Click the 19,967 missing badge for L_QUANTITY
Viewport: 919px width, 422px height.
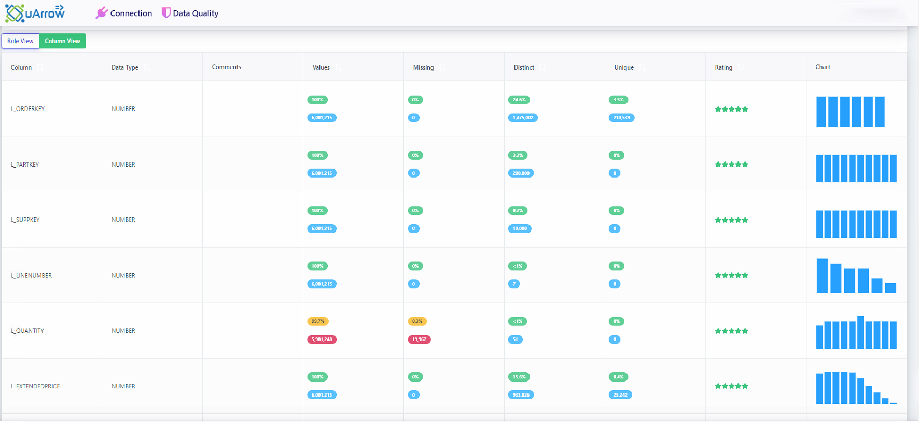(x=419, y=339)
